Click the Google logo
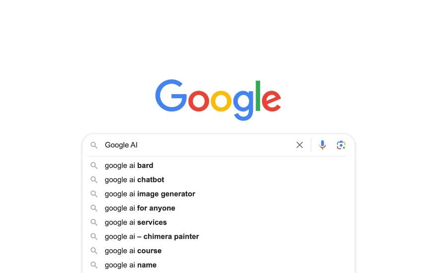Screen dimensions: 446x273 pos(218,99)
